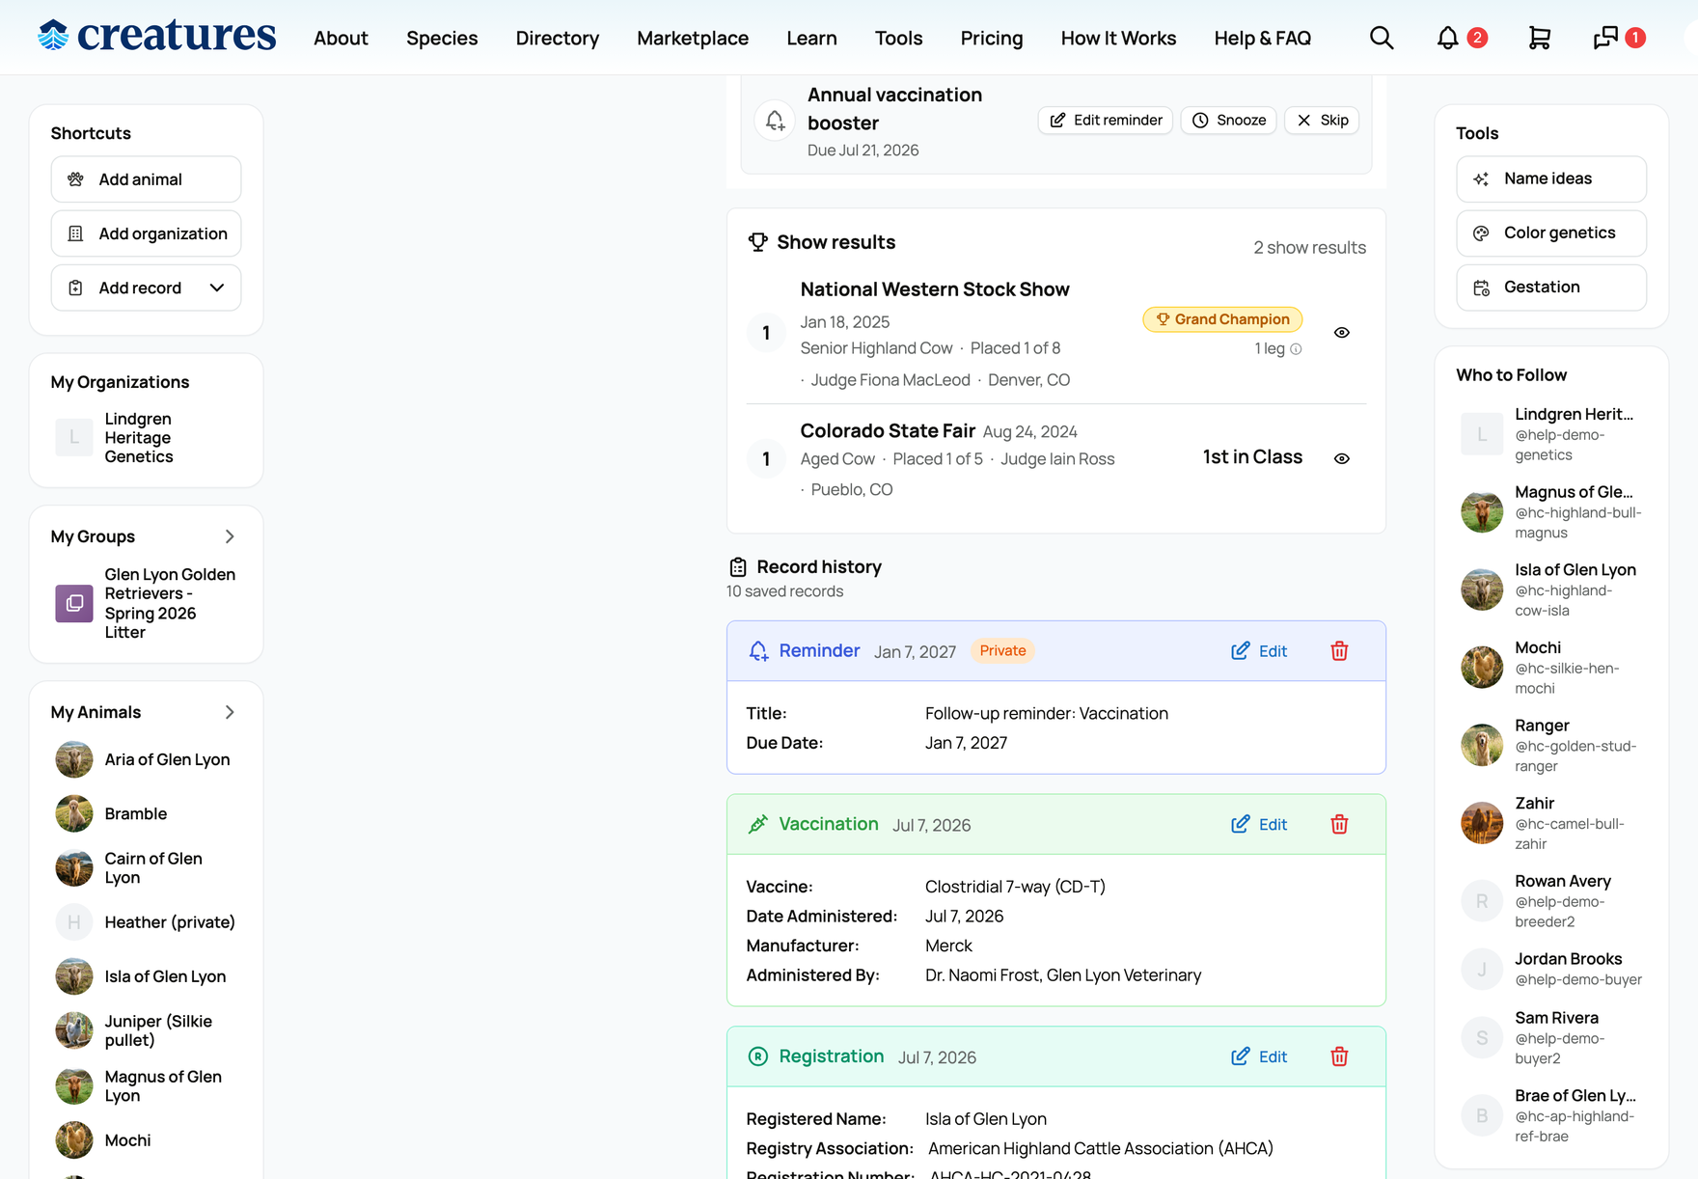1698x1179 pixels.
Task: Toggle visibility of Colorado State Fair result
Action: click(x=1342, y=458)
